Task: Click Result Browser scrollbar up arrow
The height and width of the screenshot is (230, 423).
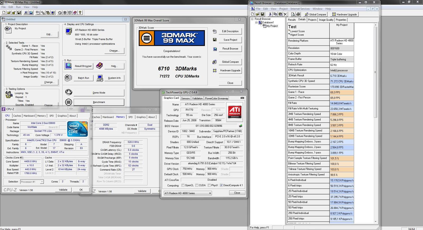Action: click(x=375, y=25)
